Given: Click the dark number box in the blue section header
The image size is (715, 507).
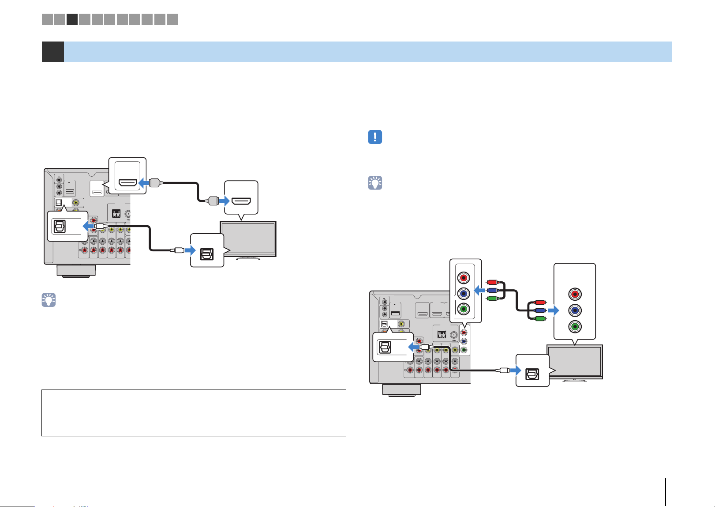Looking at the screenshot, I should coord(53,52).
